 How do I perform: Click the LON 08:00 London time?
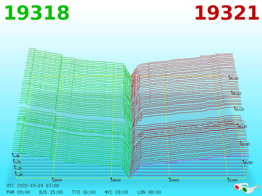click(149, 192)
